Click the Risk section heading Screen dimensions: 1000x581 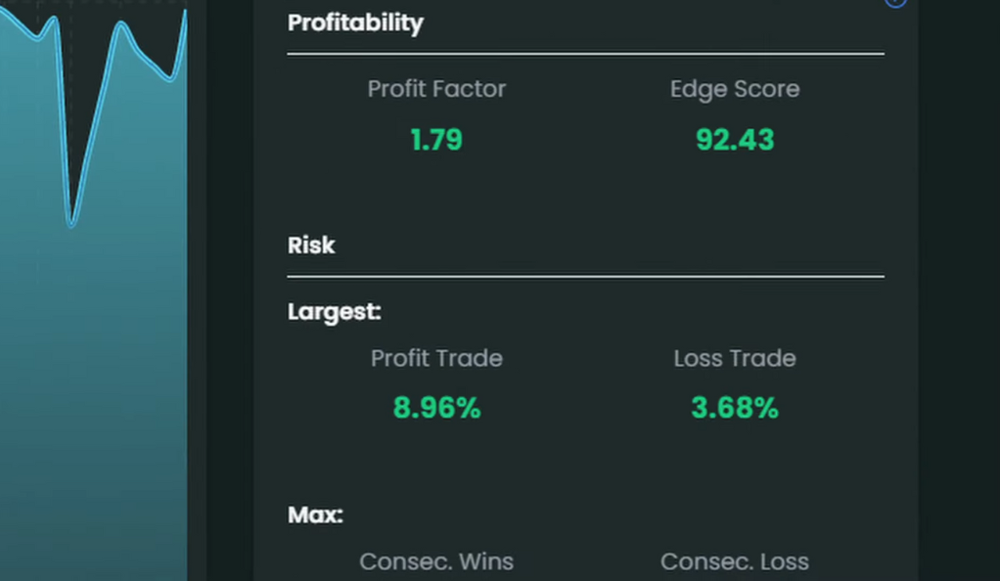[311, 245]
